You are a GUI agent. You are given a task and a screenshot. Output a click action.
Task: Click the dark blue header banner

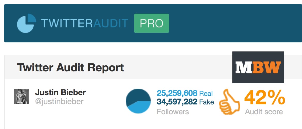tap(153, 23)
